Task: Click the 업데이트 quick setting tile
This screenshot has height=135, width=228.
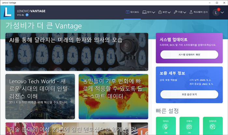Action: (x=213, y=126)
